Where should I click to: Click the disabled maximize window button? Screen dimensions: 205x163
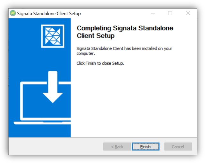tap(170, 13)
